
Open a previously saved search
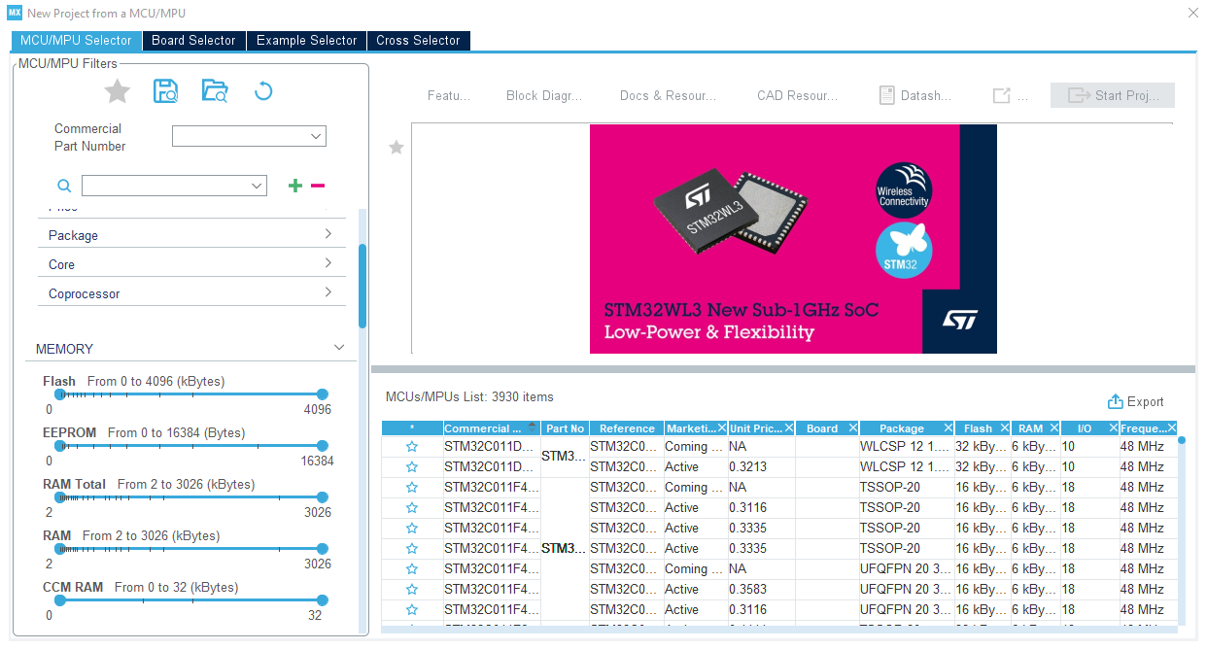[215, 90]
